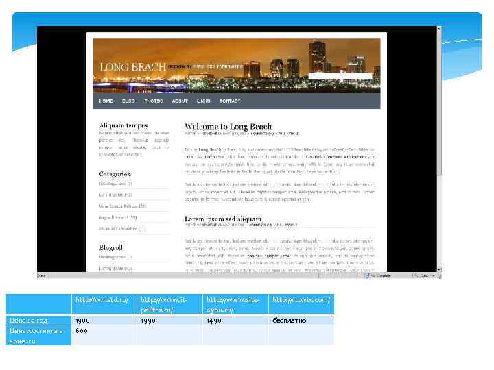Click the Blogroll sidebar heading

click(x=111, y=247)
